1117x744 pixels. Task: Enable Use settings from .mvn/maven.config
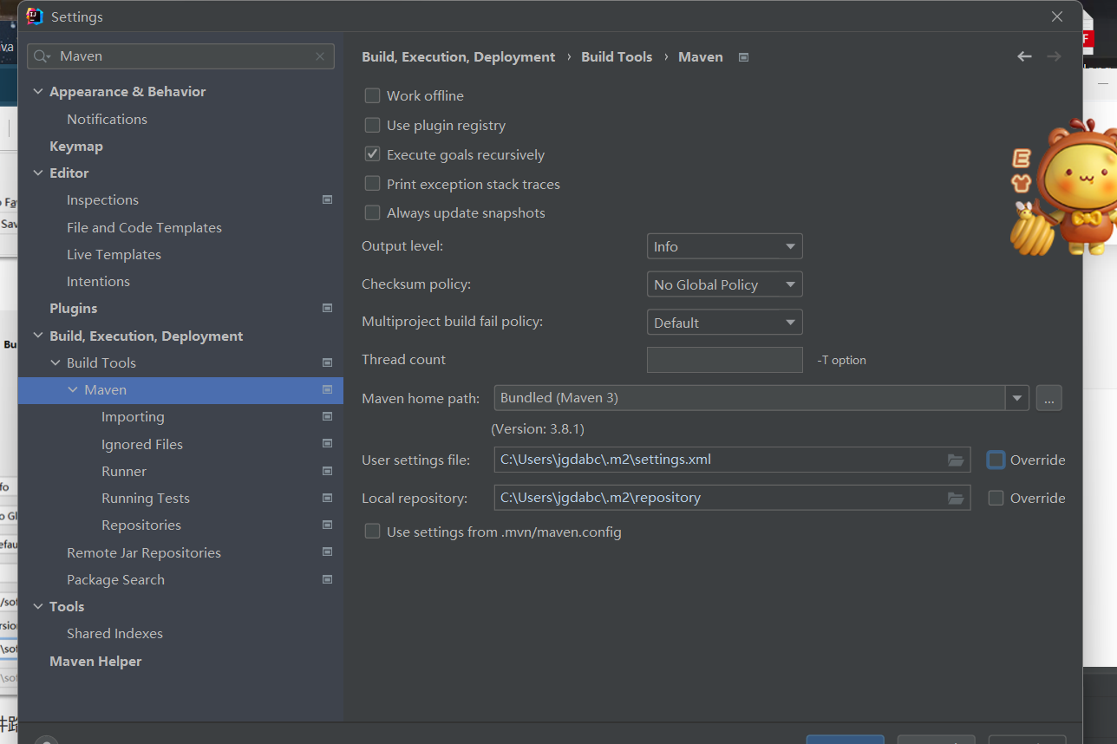tap(372, 532)
